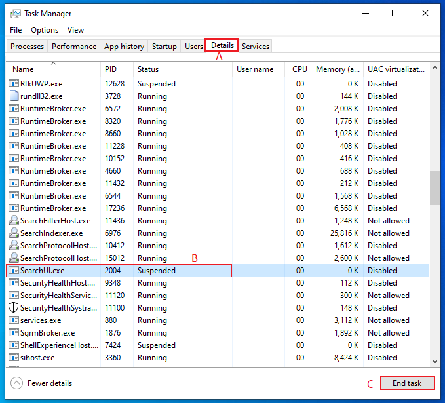The width and height of the screenshot is (445, 403).
Task: Select the ShellExperienceHost.exe row
Action: click(x=59, y=345)
